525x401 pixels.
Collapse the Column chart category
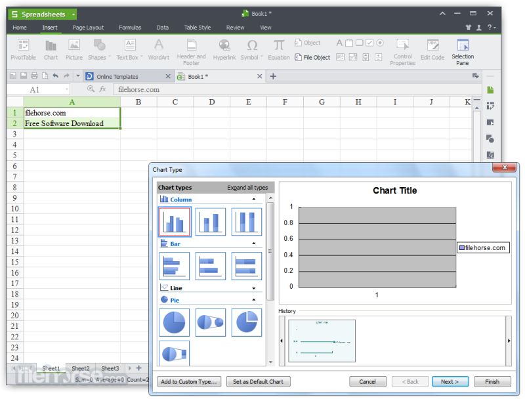pyautogui.click(x=254, y=199)
